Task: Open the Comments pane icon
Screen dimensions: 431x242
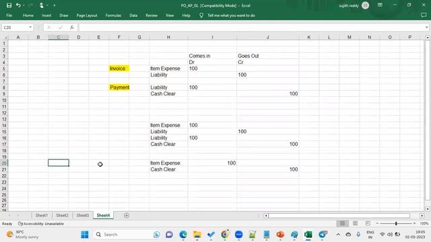Action: coord(424,15)
